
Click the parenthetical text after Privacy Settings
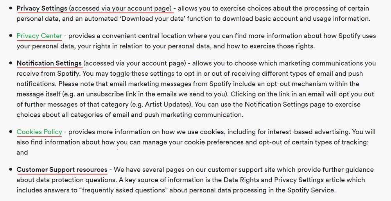tap(120, 9)
